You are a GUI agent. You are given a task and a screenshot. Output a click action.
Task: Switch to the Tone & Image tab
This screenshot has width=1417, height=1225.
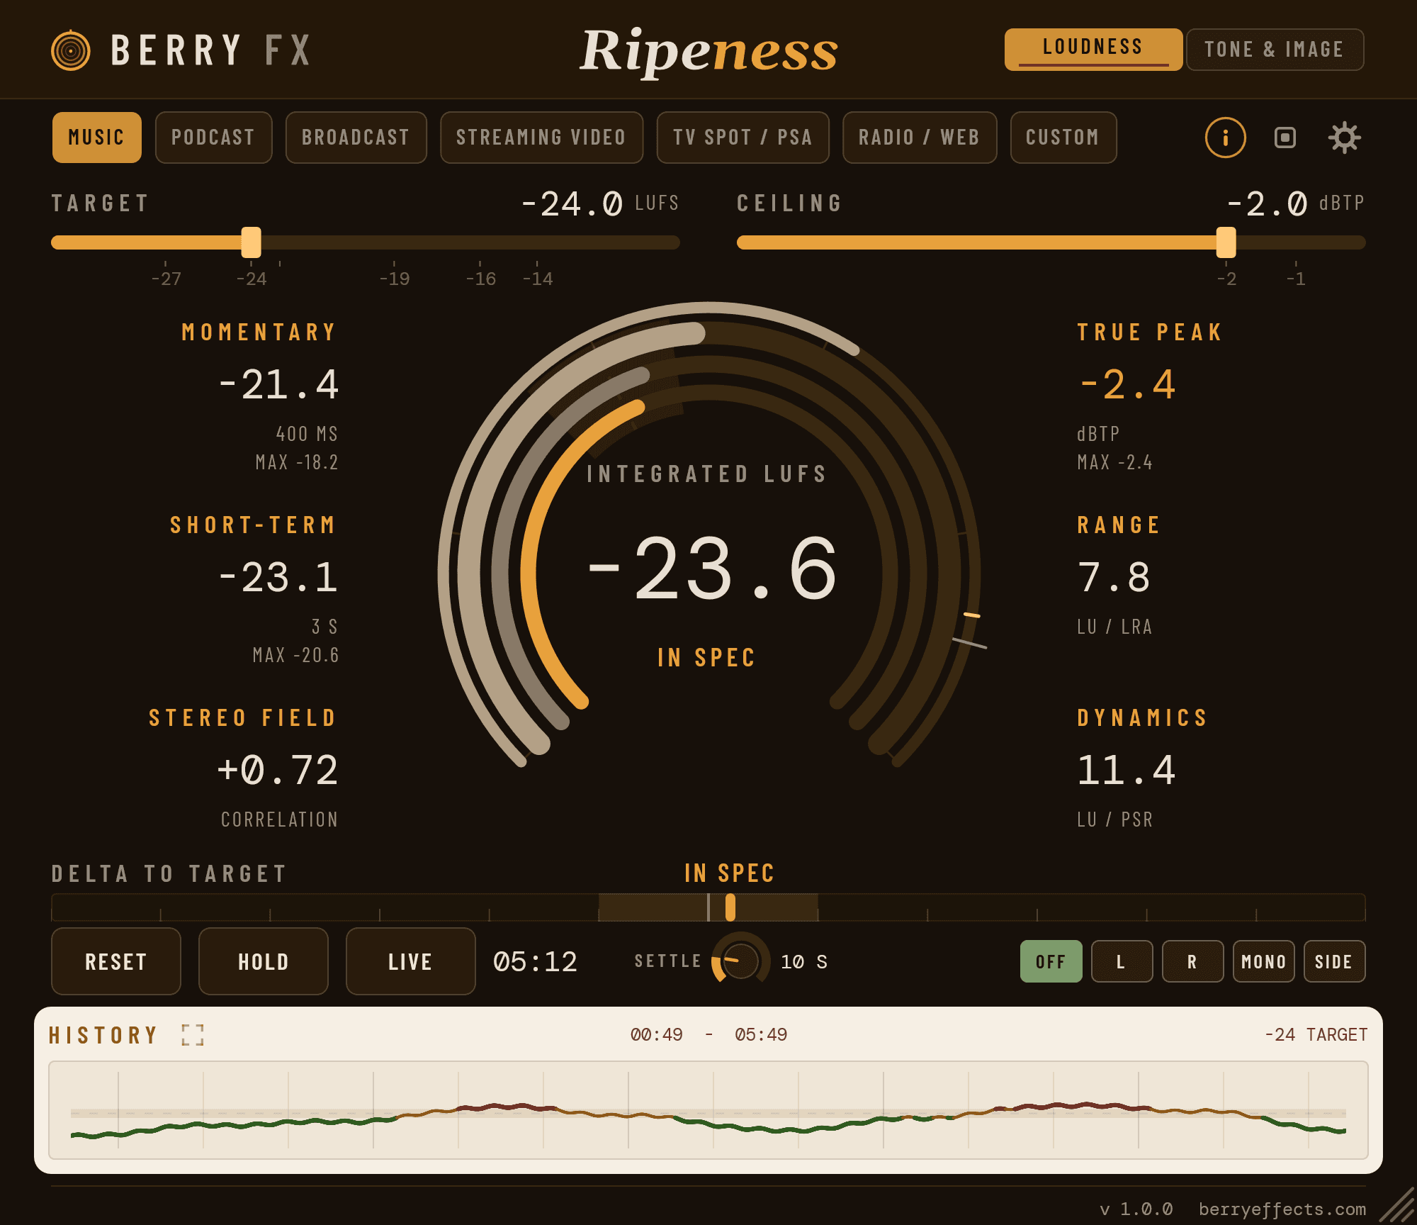click(1275, 49)
